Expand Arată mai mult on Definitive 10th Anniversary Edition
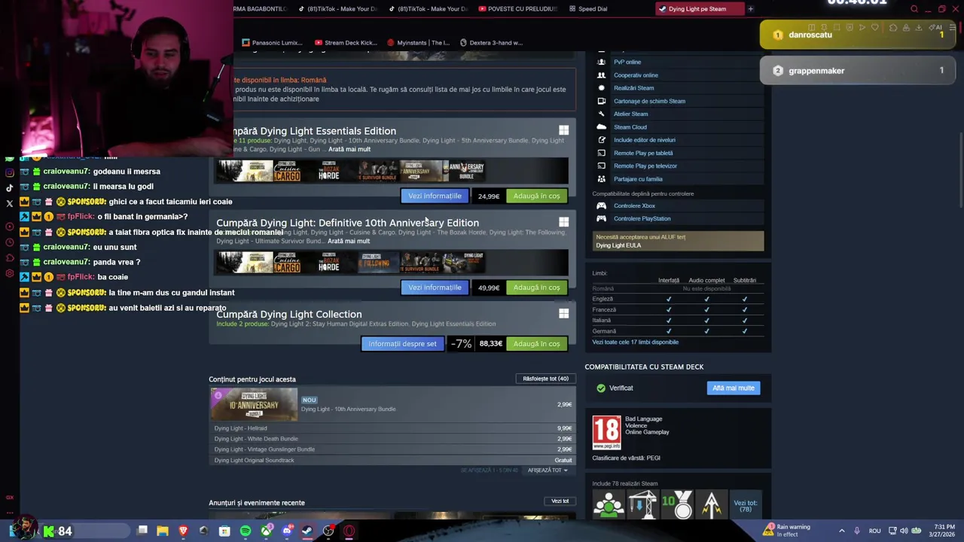 pyautogui.click(x=349, y=241)
